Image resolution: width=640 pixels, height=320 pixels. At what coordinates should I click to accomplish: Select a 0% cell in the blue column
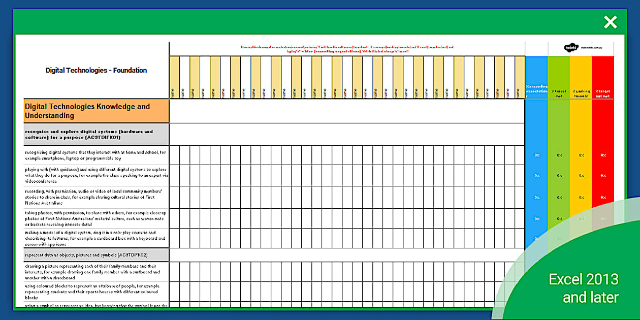pos(536,155)
